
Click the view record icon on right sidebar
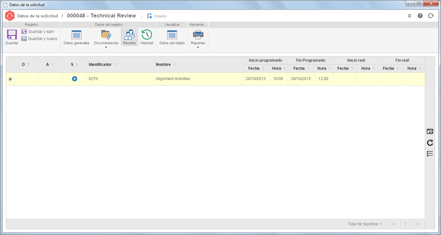[x=430, y=131]
